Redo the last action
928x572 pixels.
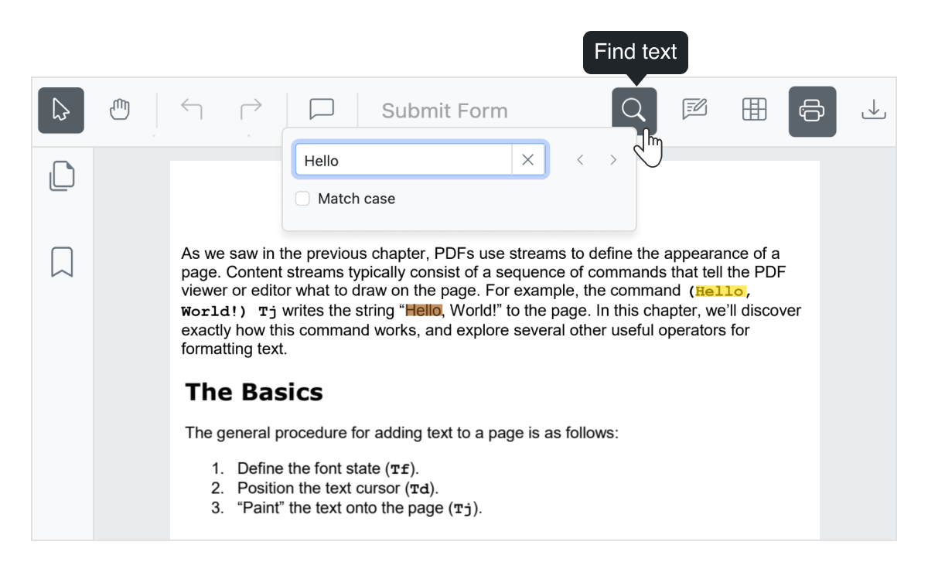click(250, 110)
